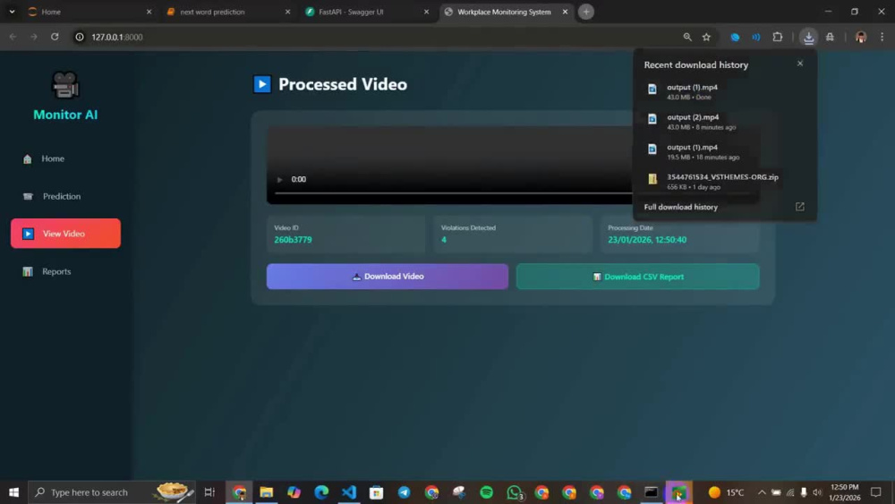Close the FastAPI - Swagger UI tab
The height and width of the screenshot is (504, 895).
click(x=426, y=12)
